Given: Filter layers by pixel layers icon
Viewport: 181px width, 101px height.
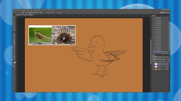Looking at the screenshot, I should [159, 57].
